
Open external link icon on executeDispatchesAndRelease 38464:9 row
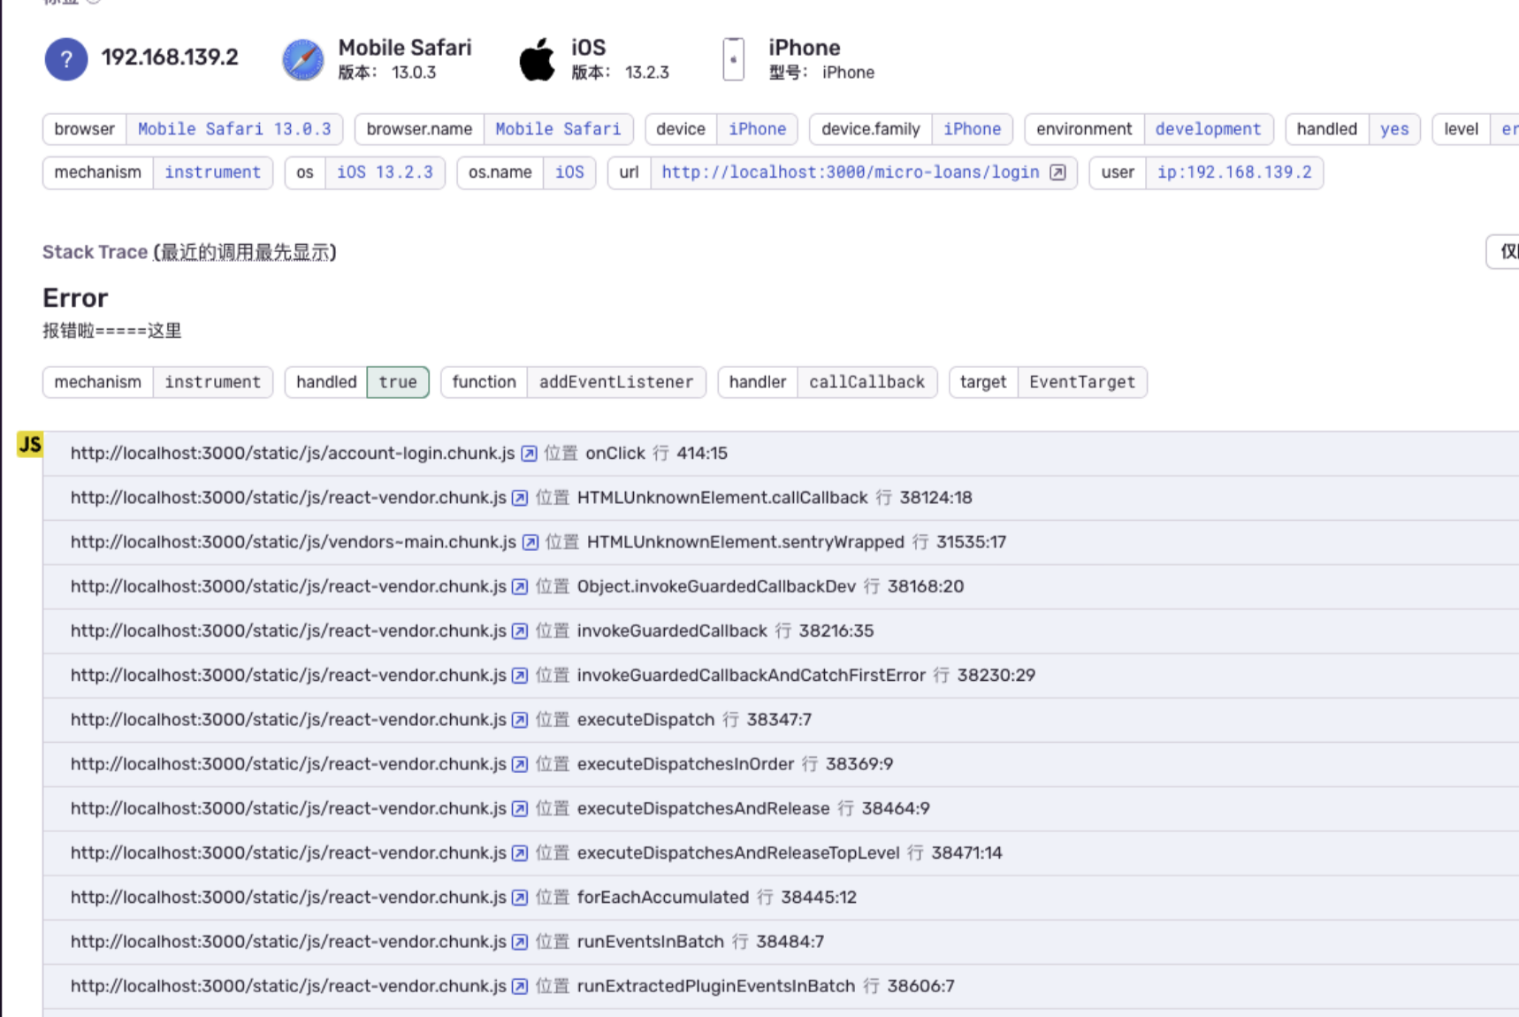[520, 808]
